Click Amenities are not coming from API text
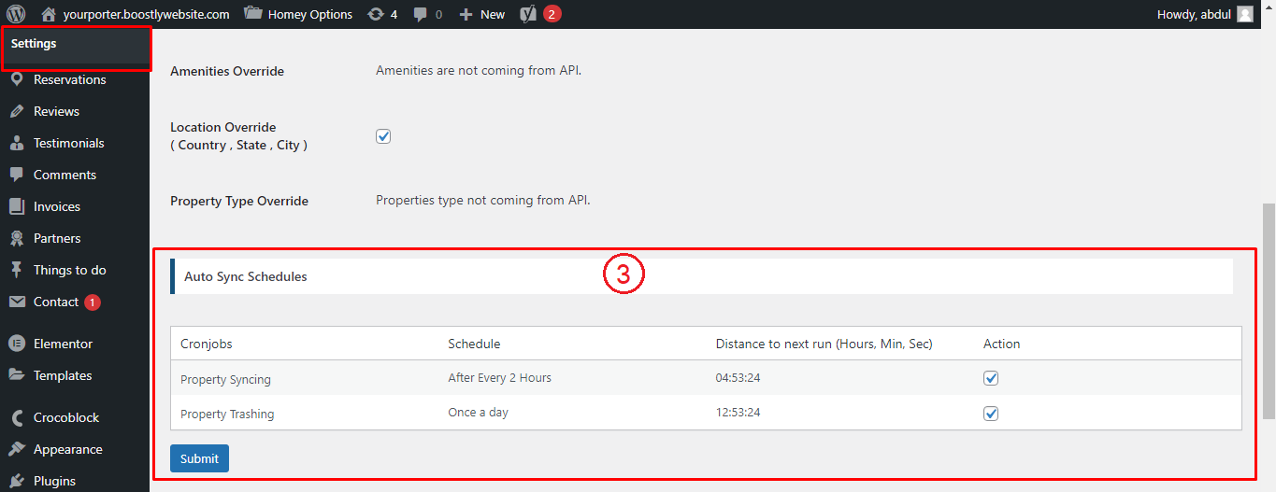The width and height of the screenshot is (1276, 492). tap(479, 70)
